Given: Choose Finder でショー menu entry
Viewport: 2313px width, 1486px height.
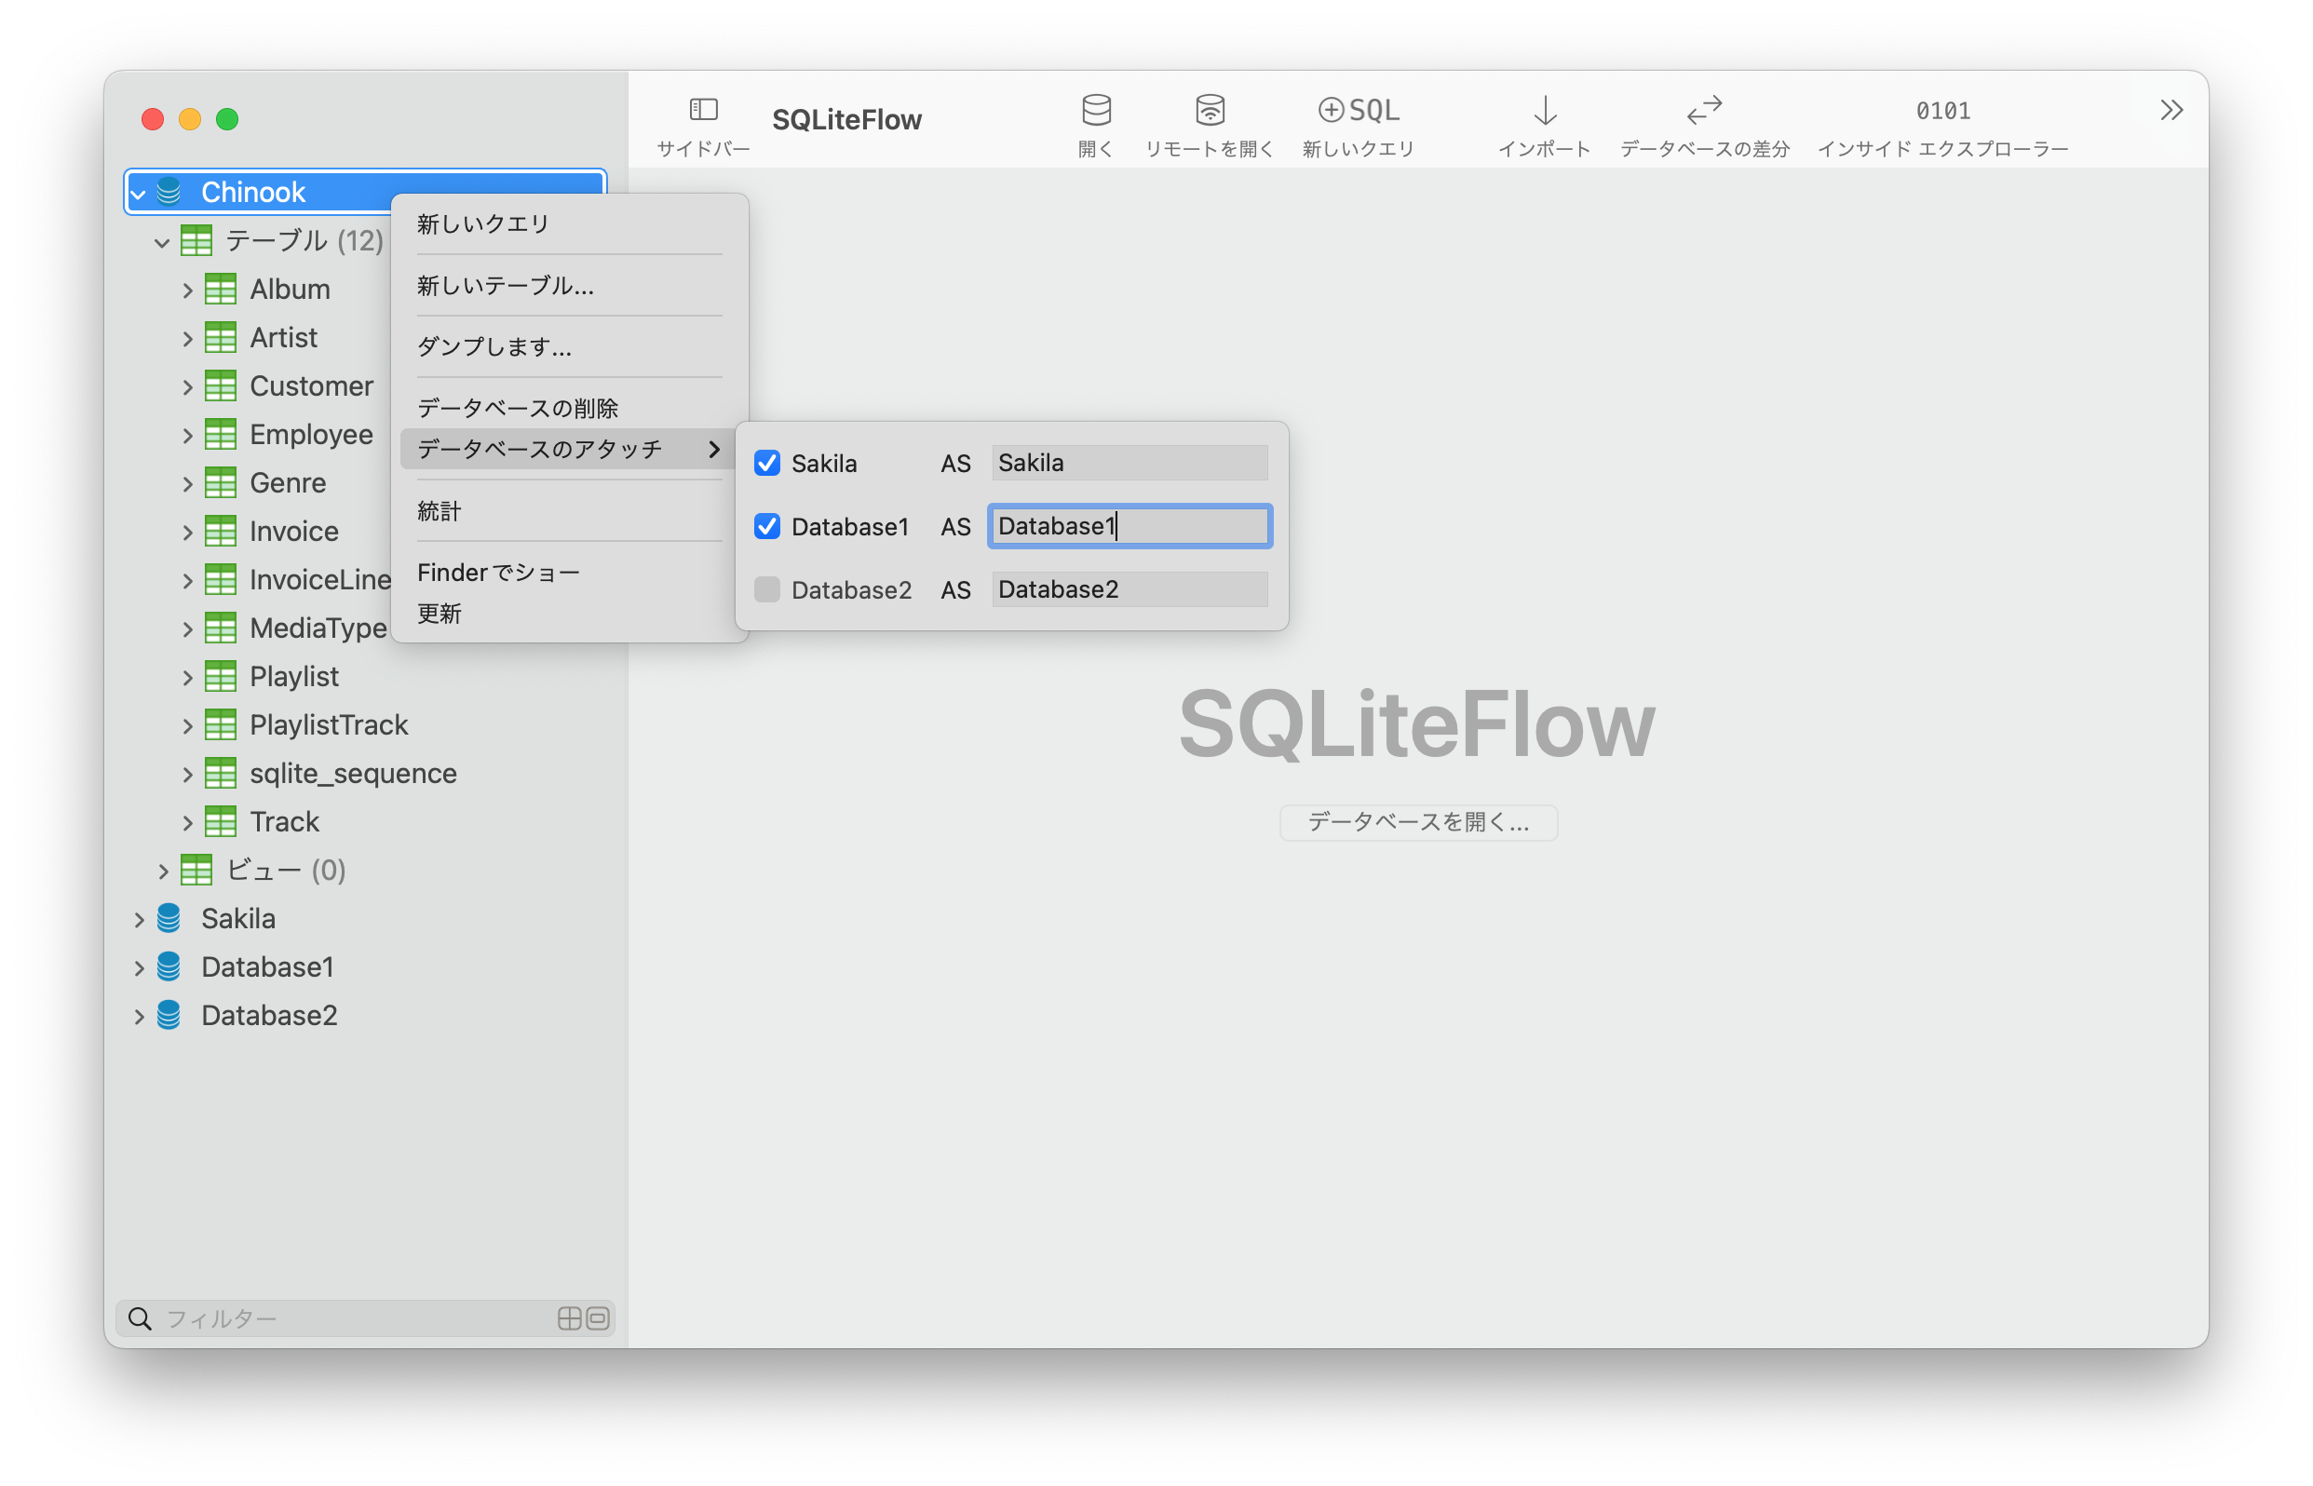Looking at the screenshot, I should tap(569, 573).
